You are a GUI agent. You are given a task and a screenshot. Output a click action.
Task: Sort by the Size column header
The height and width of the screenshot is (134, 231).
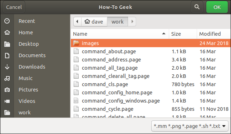[x=183, y=34]
